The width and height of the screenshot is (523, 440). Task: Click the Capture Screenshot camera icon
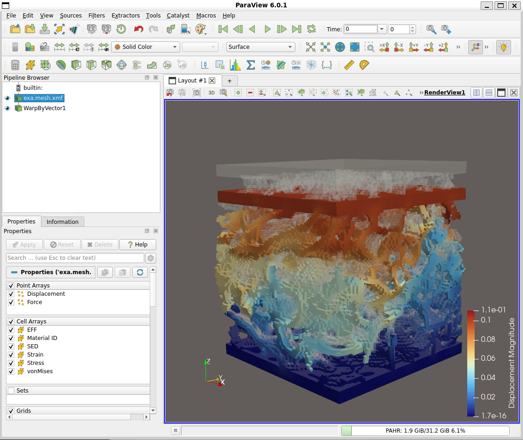click(x=197, y=93)
